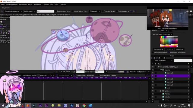Toggle the Относительность ключей checkbox
Viewport: 193px width, 108px height.
pyautogui.click(x=74, y=75)
